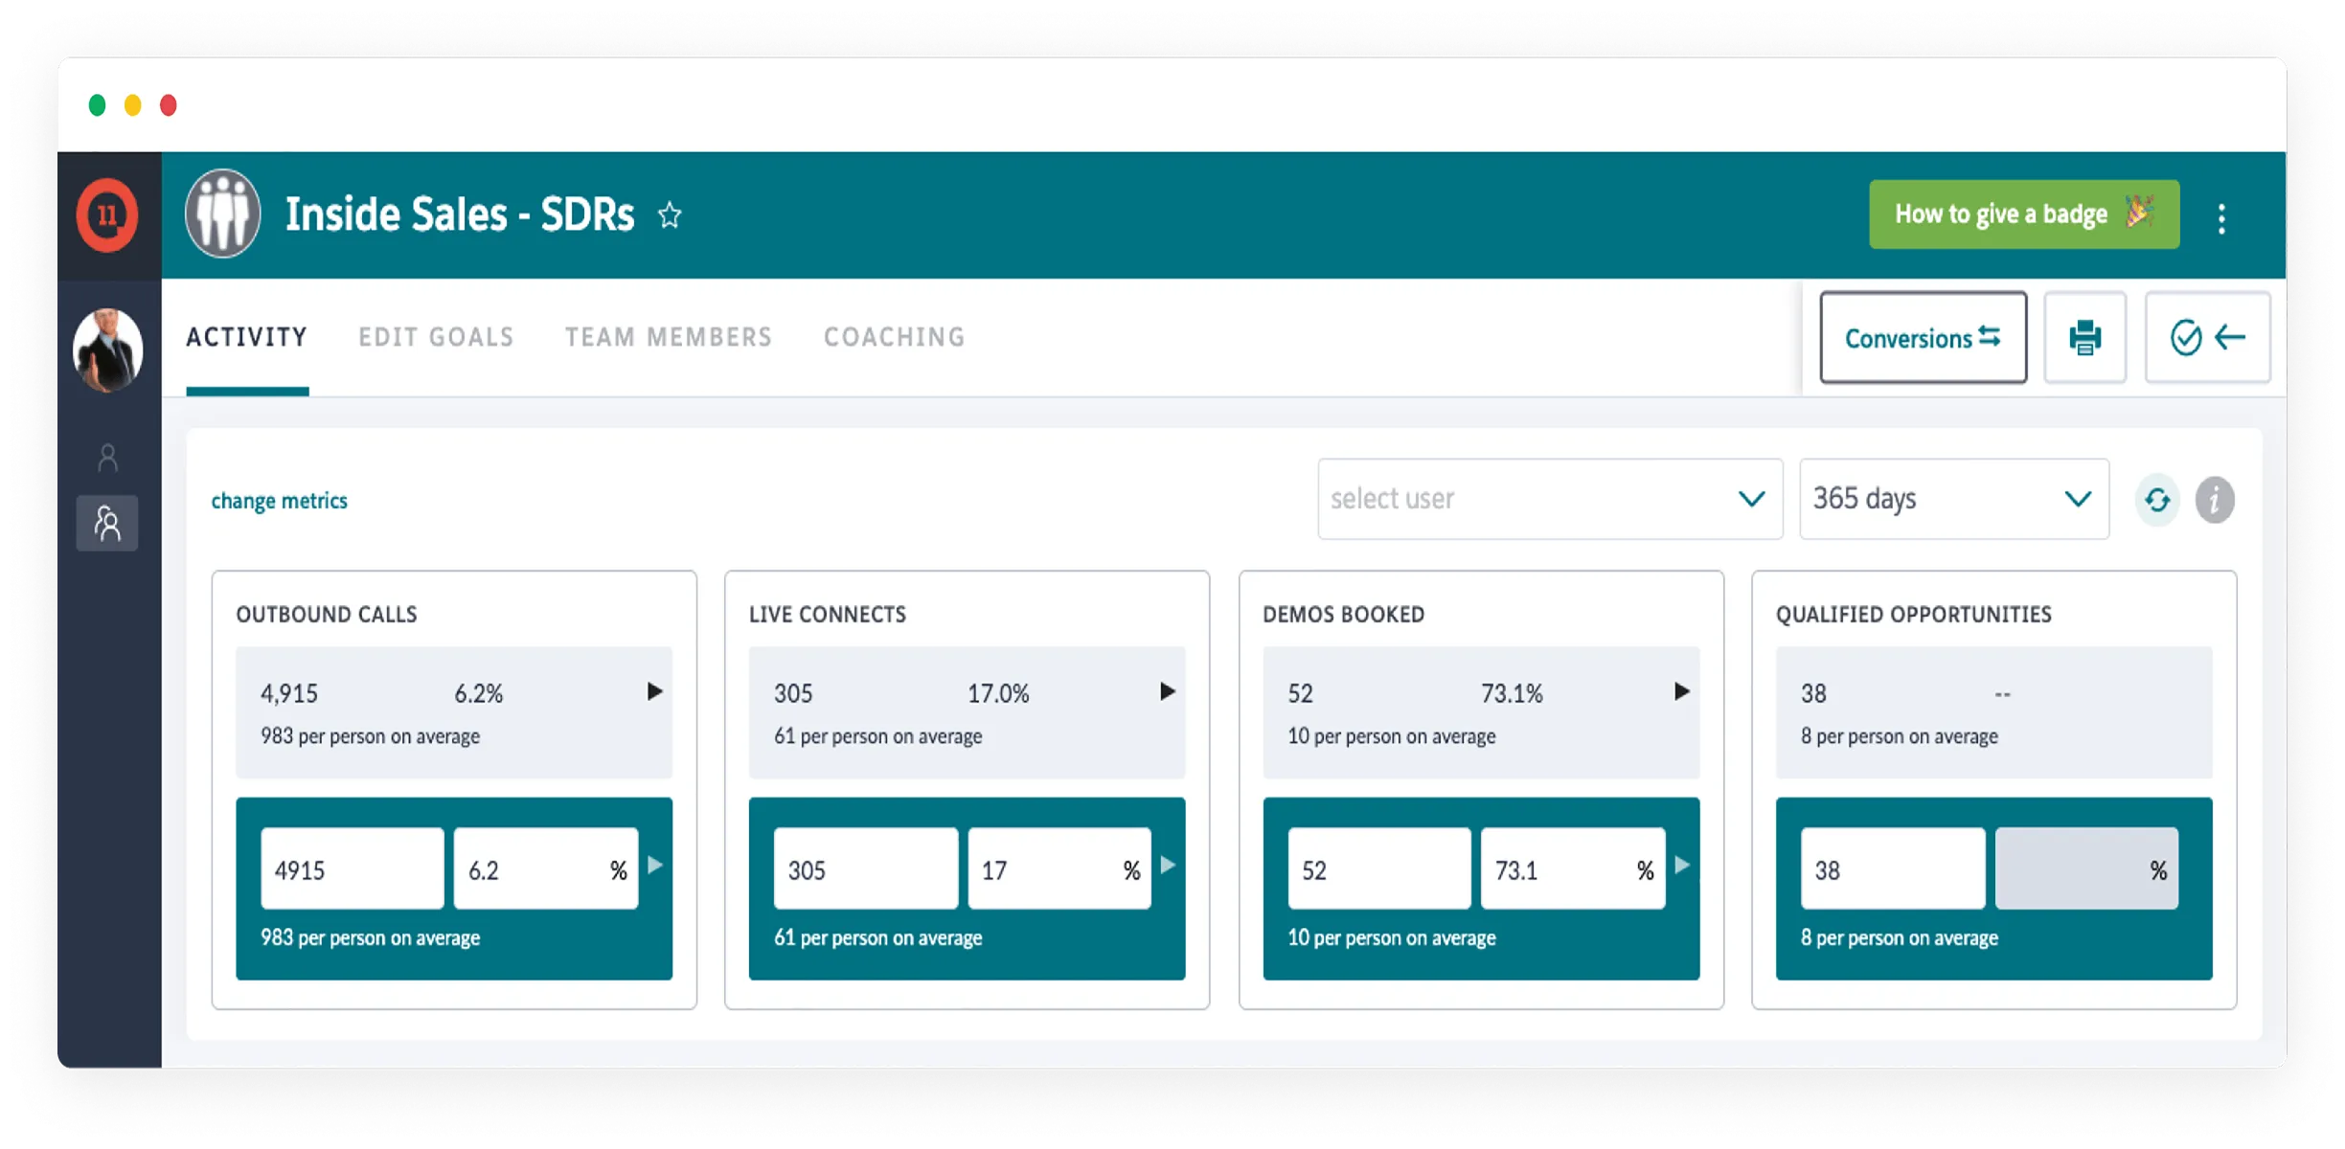Switch to the Team Members tab
2345x1149 pixels.
click(x=668, y=337)
